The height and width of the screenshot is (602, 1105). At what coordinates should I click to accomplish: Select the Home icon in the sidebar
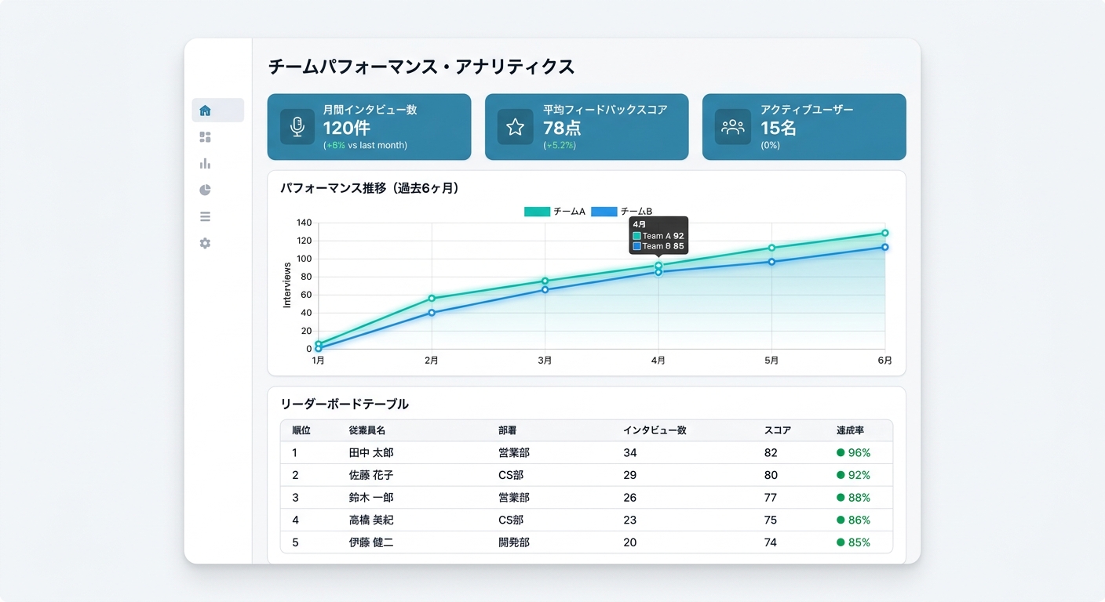point(205,110)
